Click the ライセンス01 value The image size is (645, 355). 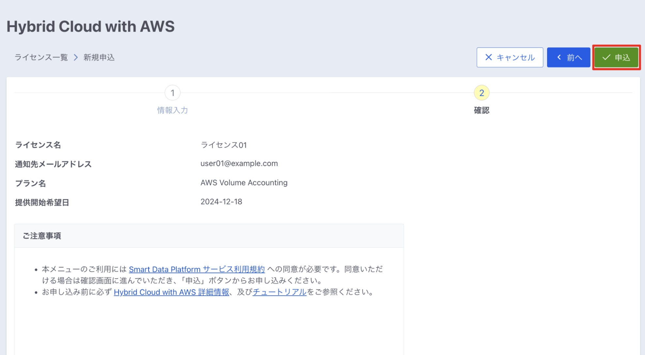point(224,145)
